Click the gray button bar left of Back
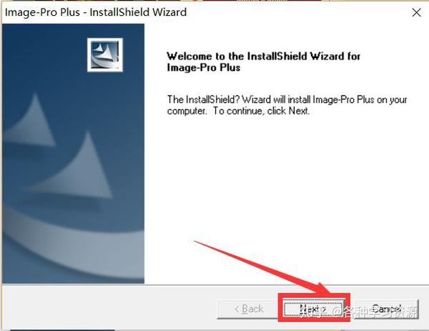This screenshot has width=429, height=331. [109, 307]
